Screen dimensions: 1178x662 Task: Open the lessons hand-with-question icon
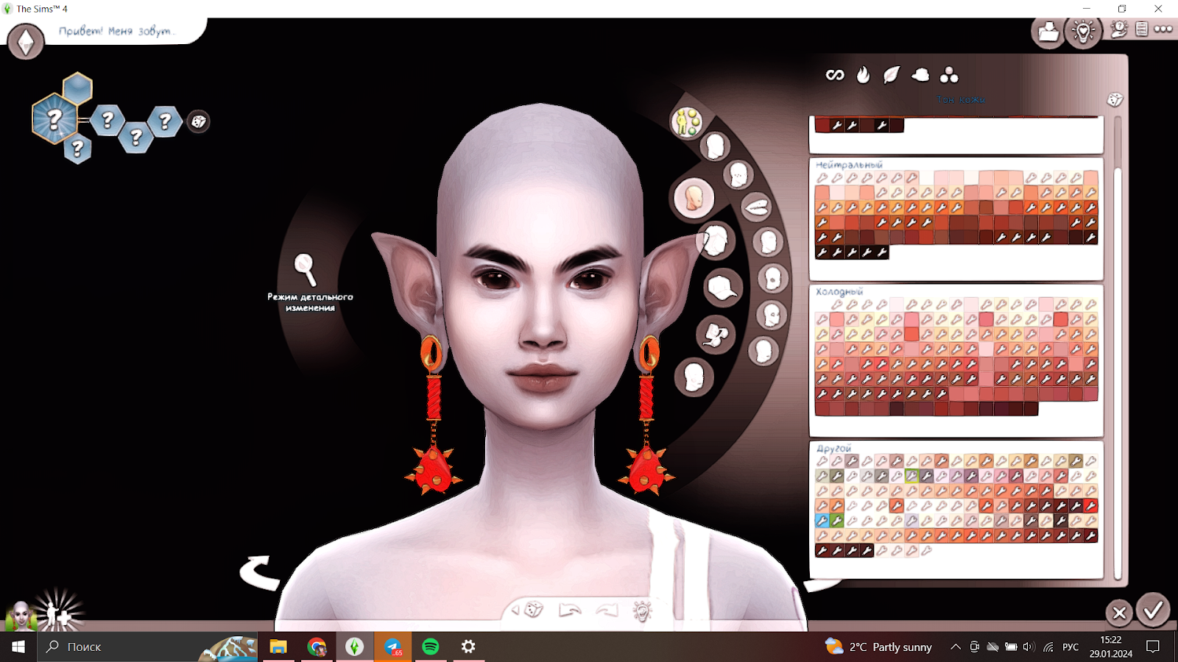pos(1119,29)
